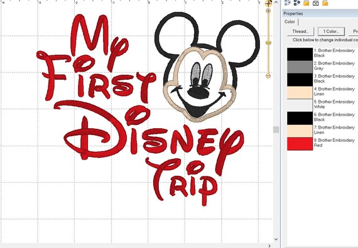Image resolution: width=358 pixels, height=248 pixels.
Task: Click the second gold padlock icon
Action: tap(325, 3)
